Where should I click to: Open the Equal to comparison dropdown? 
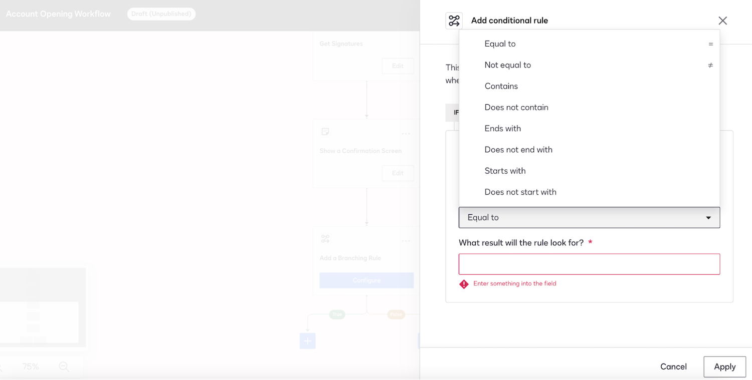coord(589,217)
